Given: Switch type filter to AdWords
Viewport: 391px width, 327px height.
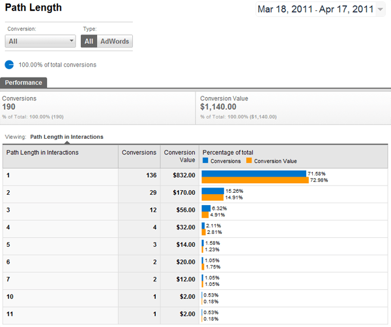Looking at the screenshot, I should (115, 41).
